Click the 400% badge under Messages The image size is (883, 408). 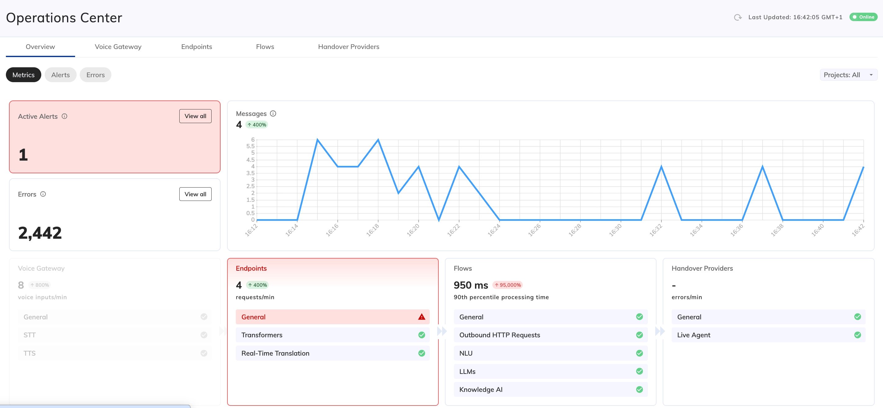coord(257,125)
